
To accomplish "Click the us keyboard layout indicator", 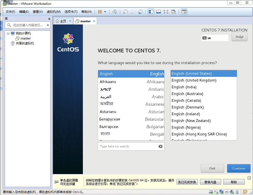I will click(215, 38).
